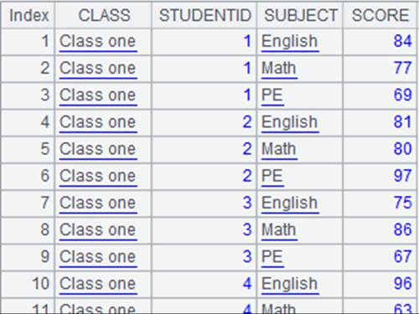This screenshot has width=419, height=314.
Task: Open the English link in row 1
Action: pyautogui.click(x=290, y=41)
